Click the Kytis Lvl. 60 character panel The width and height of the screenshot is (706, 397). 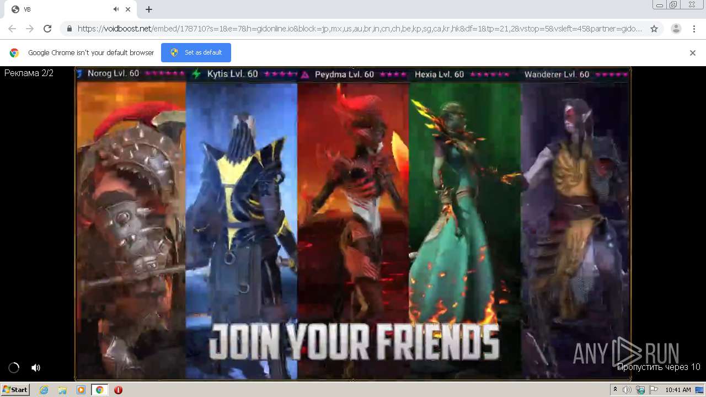pyautogui.click(x=242, y=224)
